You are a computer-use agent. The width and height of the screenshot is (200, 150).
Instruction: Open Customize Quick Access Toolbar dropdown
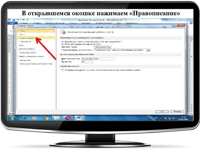(27, 20)
